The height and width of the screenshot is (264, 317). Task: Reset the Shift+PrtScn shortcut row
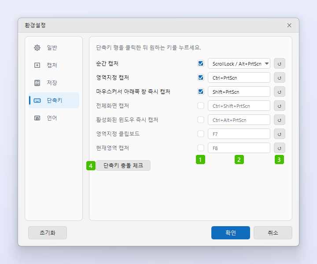[280, 92]
